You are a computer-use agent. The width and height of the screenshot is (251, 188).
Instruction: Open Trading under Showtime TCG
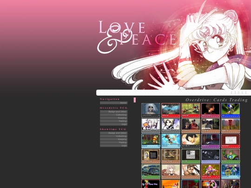(114, 143)
